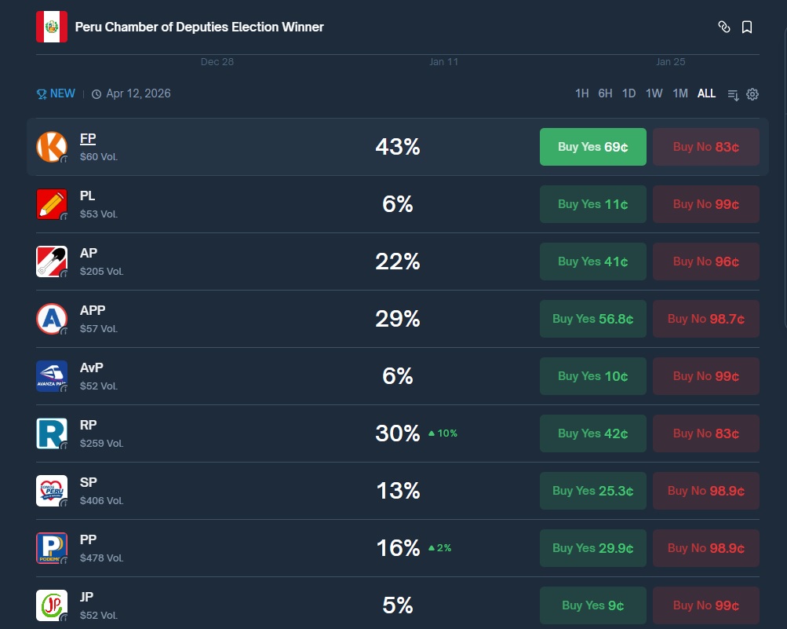
Task: Switch chart to 1D range
Action: 629,93
